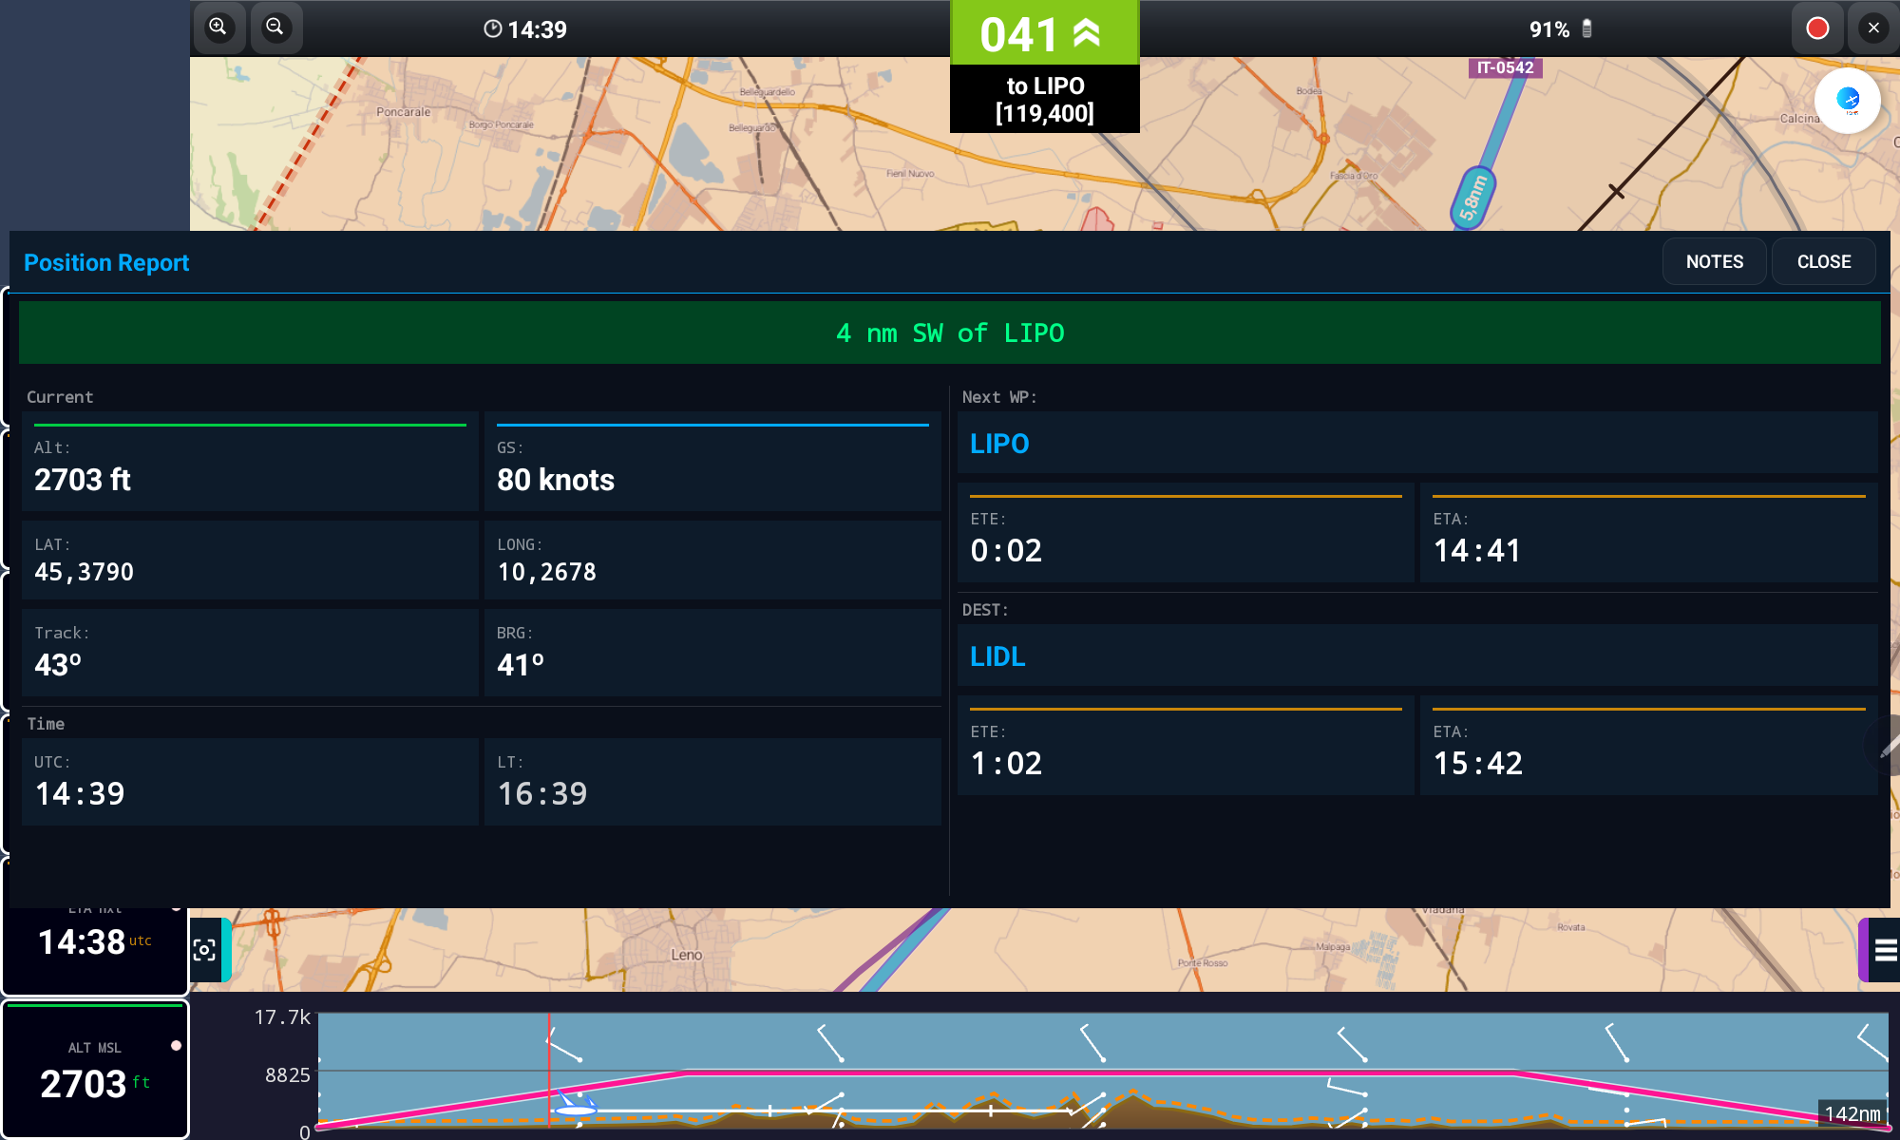Tap the green 041 heading indicator
This screenshot has height=1140, width=1900.
(1045, 33)
